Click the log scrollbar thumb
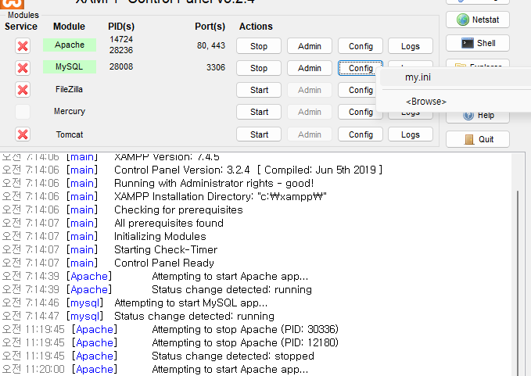The height and width of the screenshot is (376, 531). pos(518,283)
